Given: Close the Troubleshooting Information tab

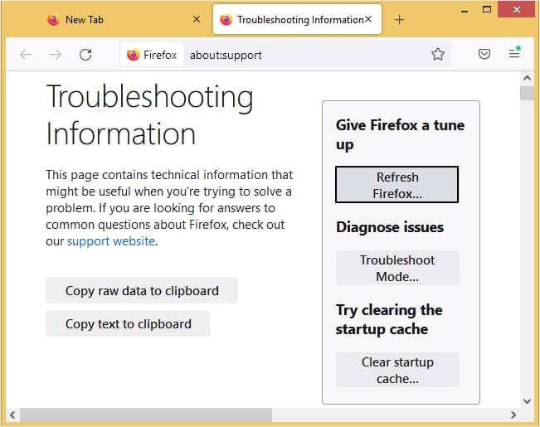Looking at the screenshot, I should point(368,19).
